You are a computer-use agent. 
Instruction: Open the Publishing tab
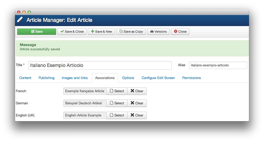tap(46, 78)
